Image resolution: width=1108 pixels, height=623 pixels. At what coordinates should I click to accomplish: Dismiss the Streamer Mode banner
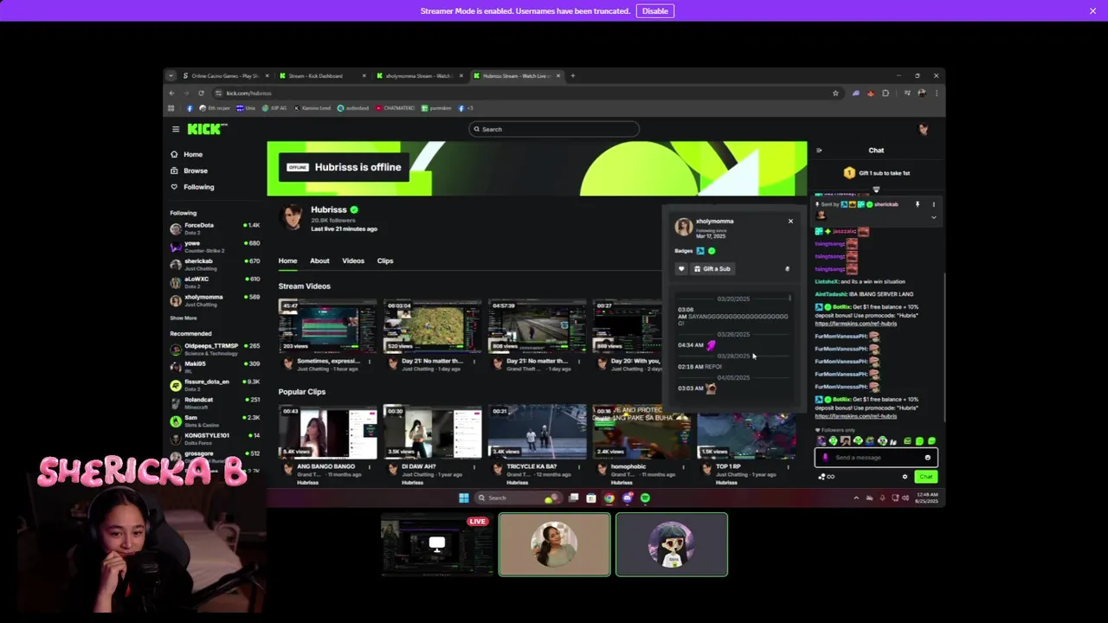(x=1092, y=10)
